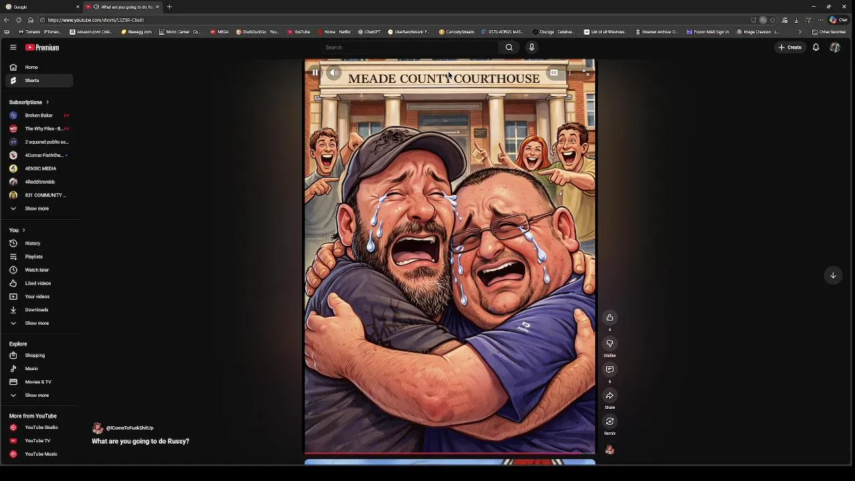Like this Short
855x481 pixels.
tap(610, 317)
